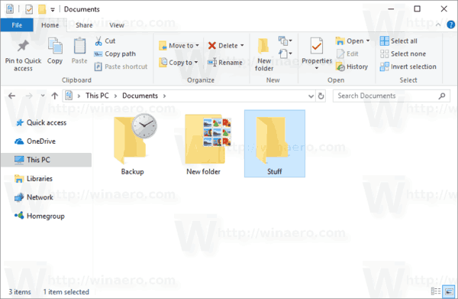Viewport: 458px width, 299px height.
Task: Select the New folder item
Action: (x=204, y=144)
